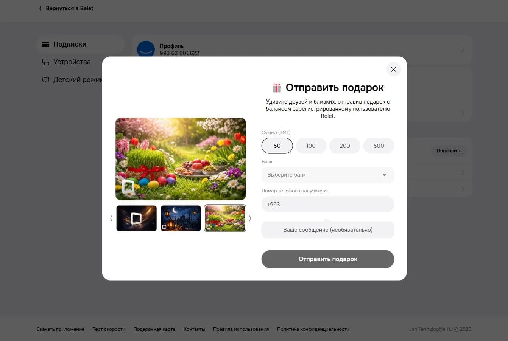Open the "Выберите банк" dropdown
508x341 pixels.
pos(322,175)
